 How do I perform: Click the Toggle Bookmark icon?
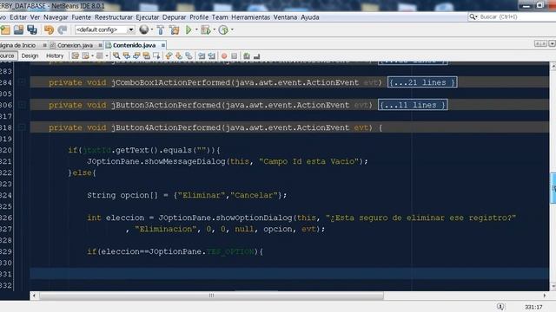[x=189, y=55]
